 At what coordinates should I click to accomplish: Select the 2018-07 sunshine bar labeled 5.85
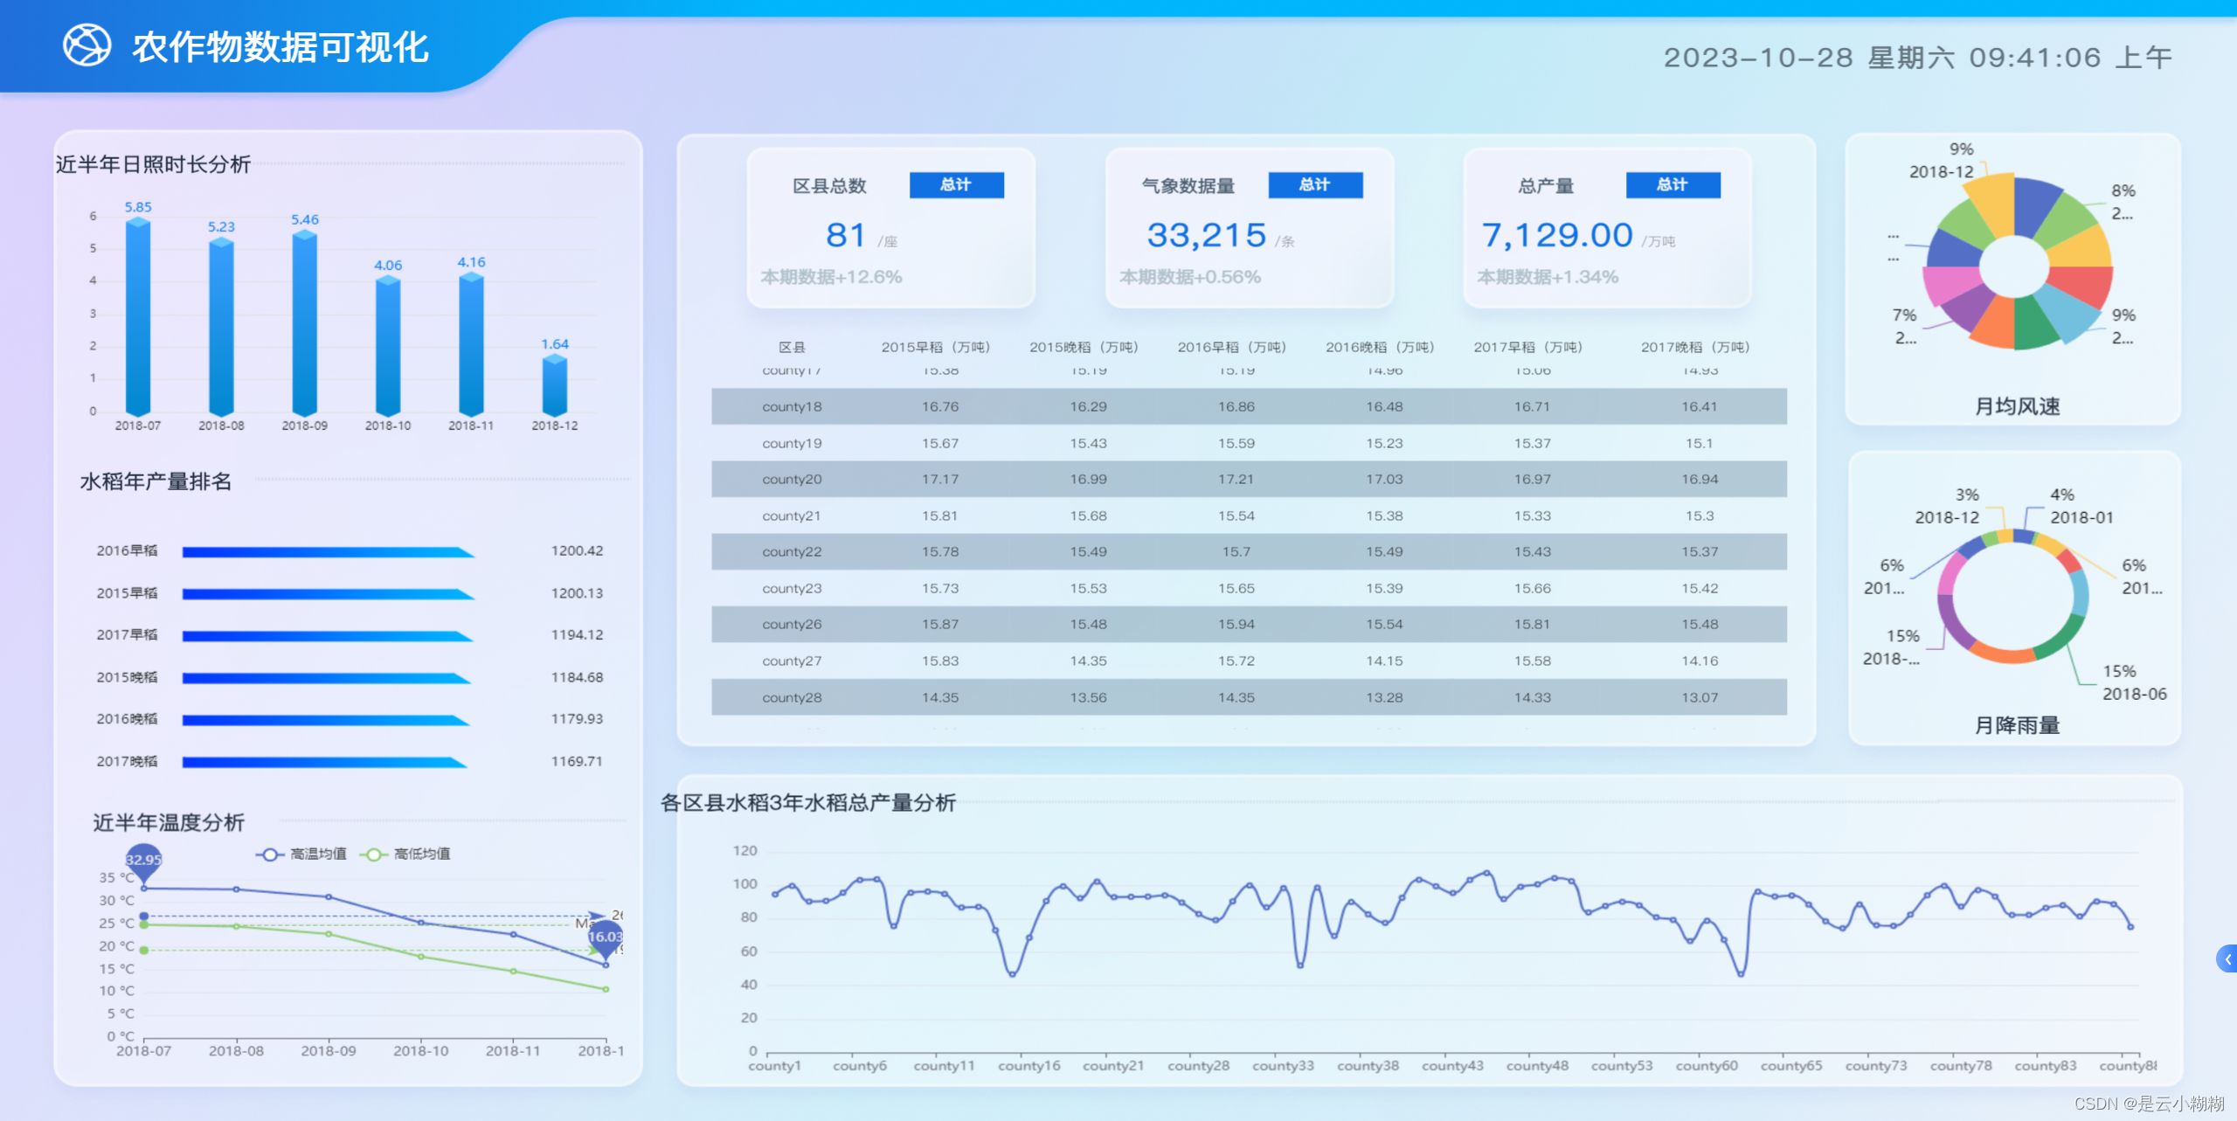138,319
